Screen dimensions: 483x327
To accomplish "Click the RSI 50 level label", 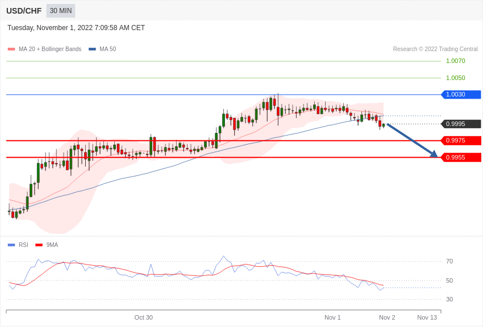I will coord(449,280).
